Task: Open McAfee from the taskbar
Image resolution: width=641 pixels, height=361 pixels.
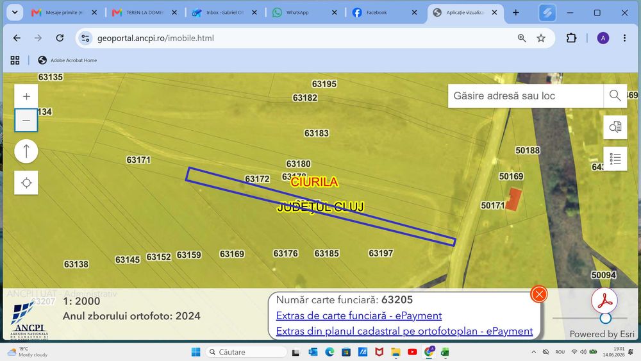Action: [379, 352]
